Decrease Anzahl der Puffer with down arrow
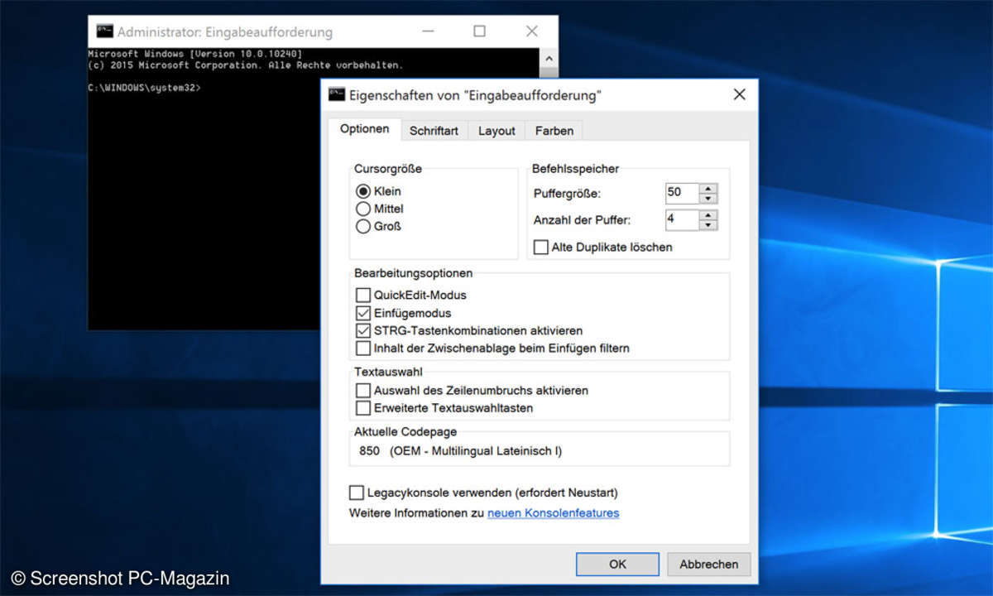 pyautogui.click(x=708, y=225)
